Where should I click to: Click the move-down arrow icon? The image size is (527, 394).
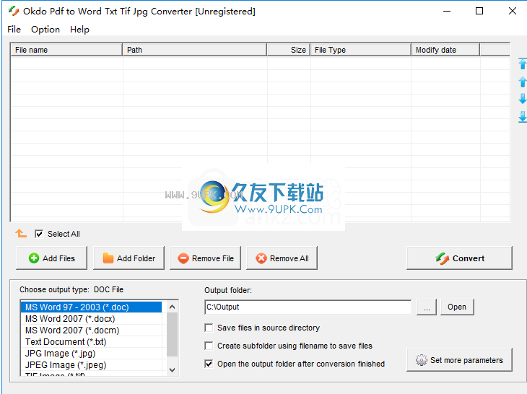click(x=522, y=99)
